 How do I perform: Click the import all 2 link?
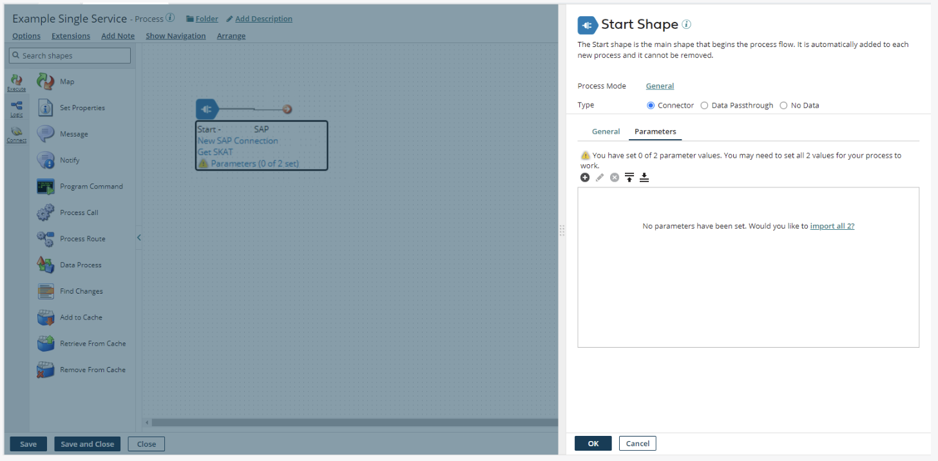tap(832, 226)
